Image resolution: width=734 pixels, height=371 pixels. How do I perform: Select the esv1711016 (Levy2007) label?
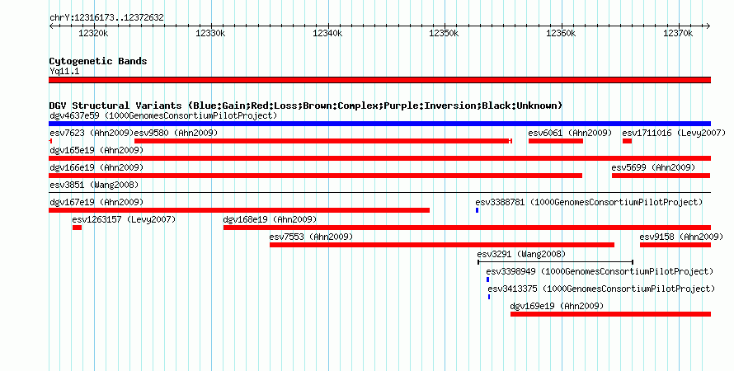(x=674, y=133)
